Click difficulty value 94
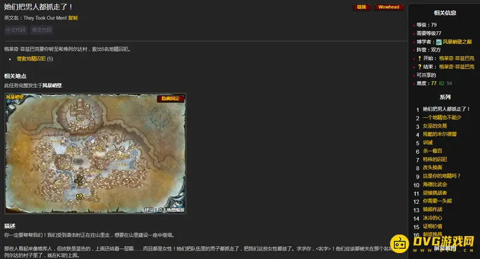The image size is (480, 259). pos(449,83)
